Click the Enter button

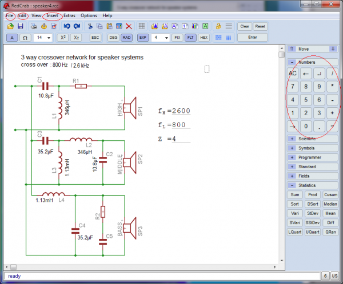[252, 38]
